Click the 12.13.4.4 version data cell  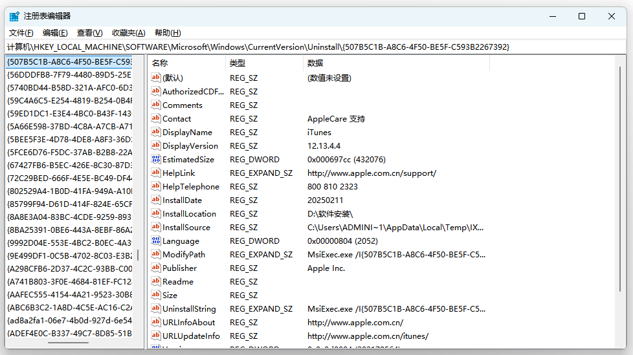point(324,146)
